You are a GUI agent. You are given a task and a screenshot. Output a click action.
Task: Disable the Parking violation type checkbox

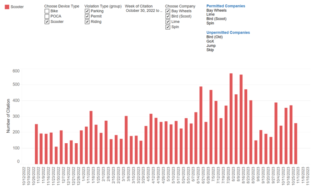pyautogui.click(x=87, y=11)
